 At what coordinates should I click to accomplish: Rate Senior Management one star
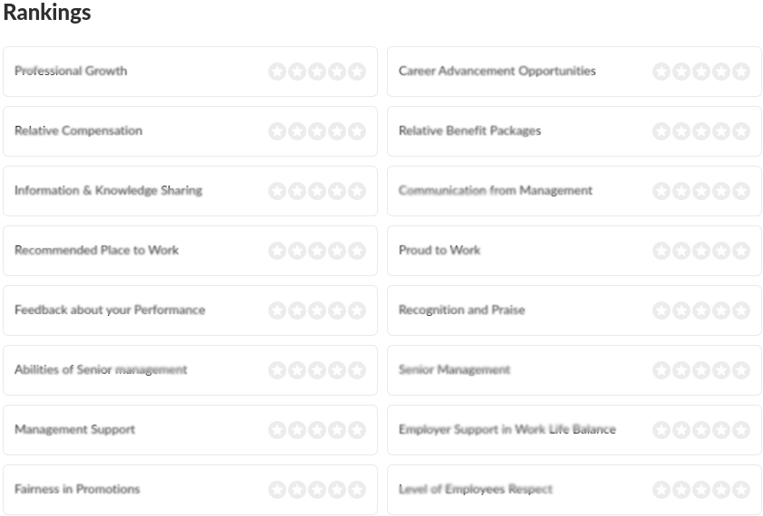pos(662,370)
